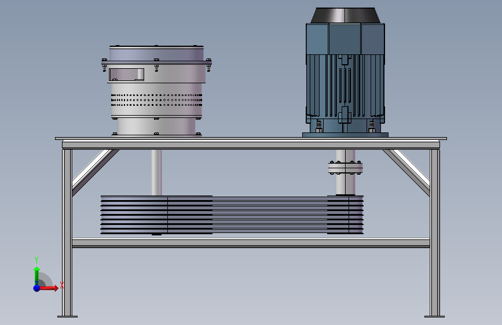Select the blue electric motor body
Viewport: 502px width, 325px height.
345,77
